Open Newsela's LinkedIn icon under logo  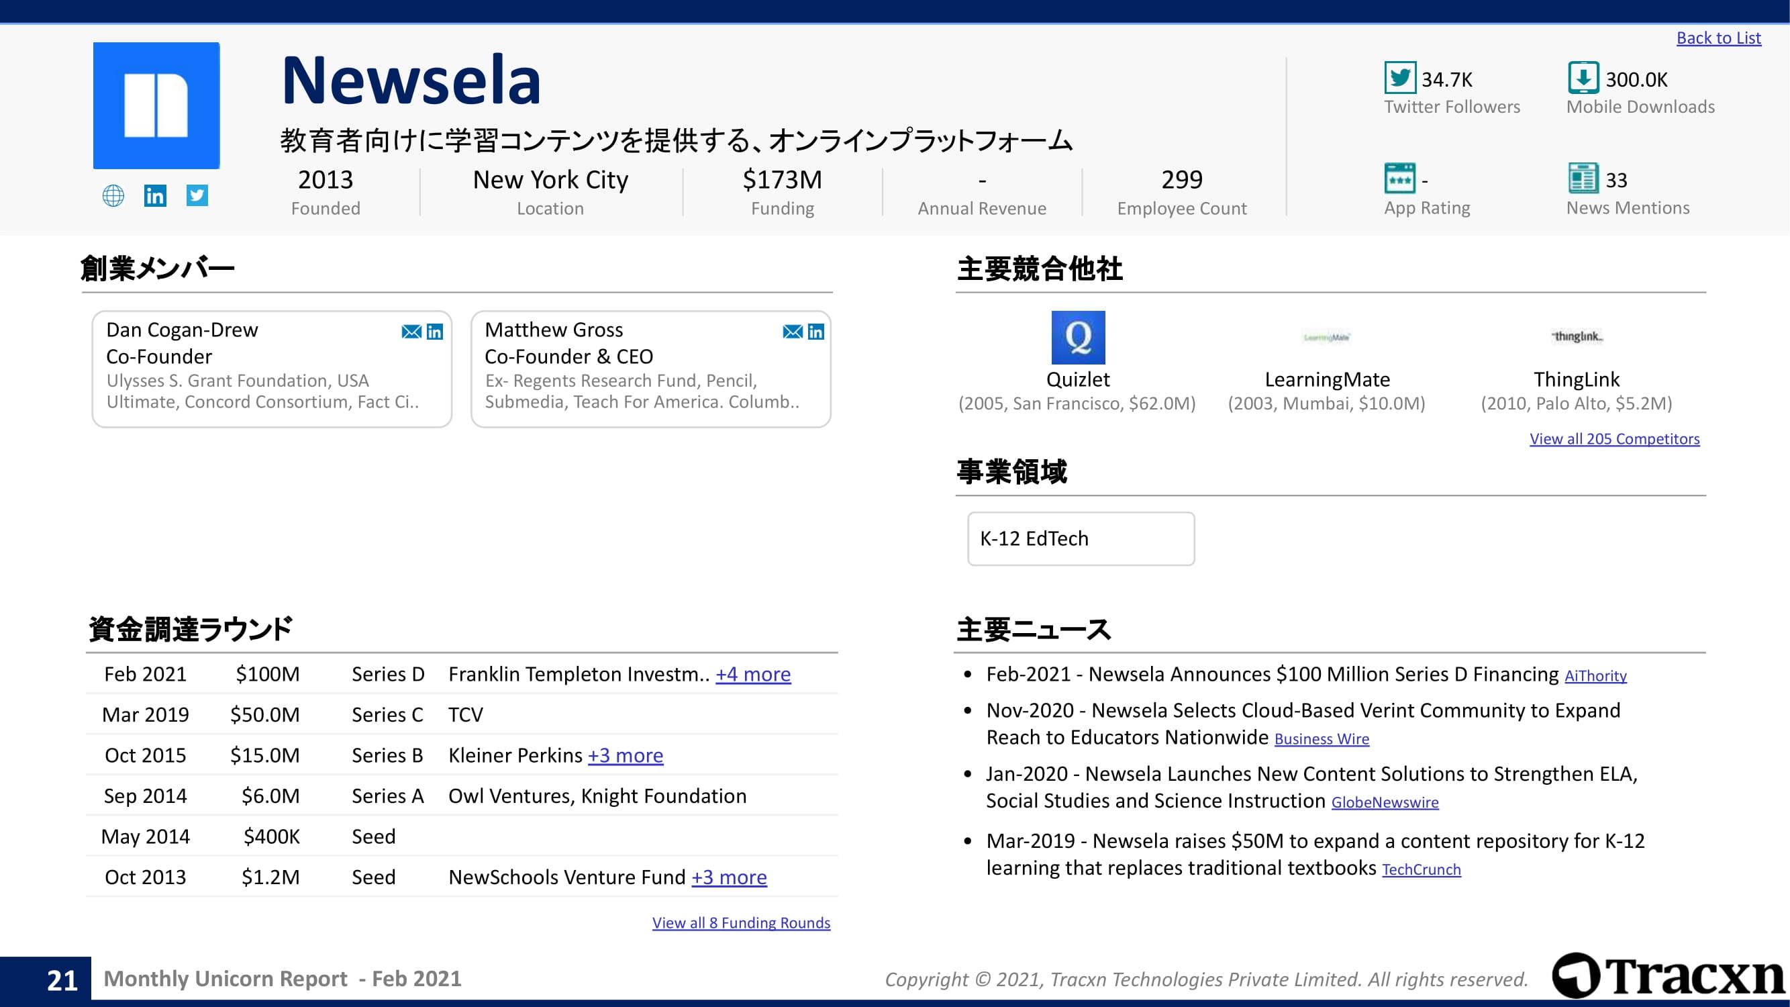coord(155,196)
